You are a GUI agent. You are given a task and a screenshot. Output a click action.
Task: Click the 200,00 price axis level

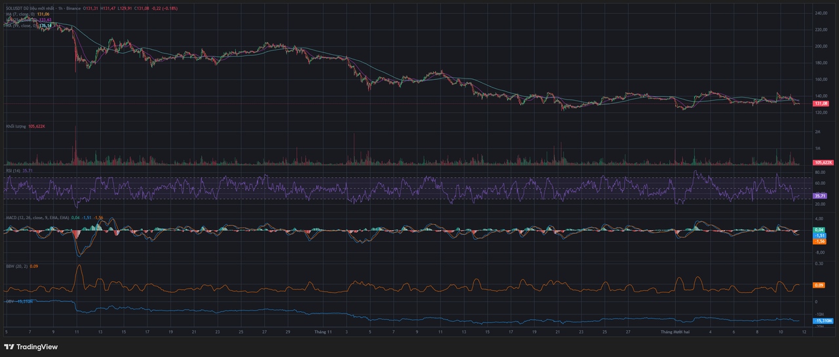(821, 46)
